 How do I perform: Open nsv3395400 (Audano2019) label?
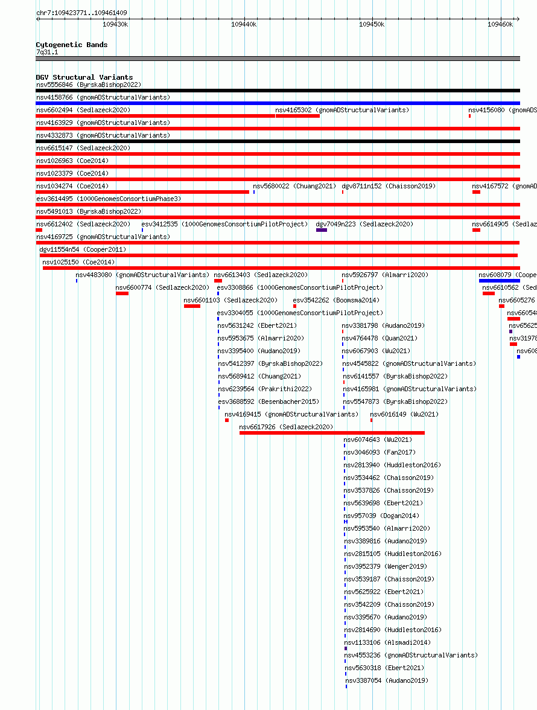click(x=259, y=351)
